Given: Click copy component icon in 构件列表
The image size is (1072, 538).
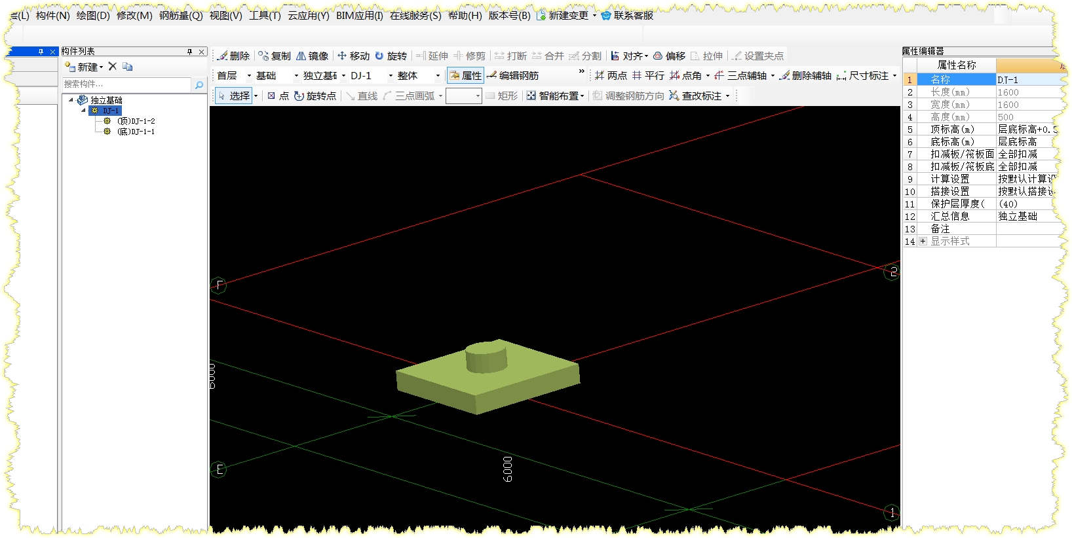Looking at the screenshot, I should pos(128,67).
